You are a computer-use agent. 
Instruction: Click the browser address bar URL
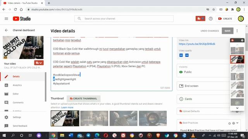pos(57,9)
